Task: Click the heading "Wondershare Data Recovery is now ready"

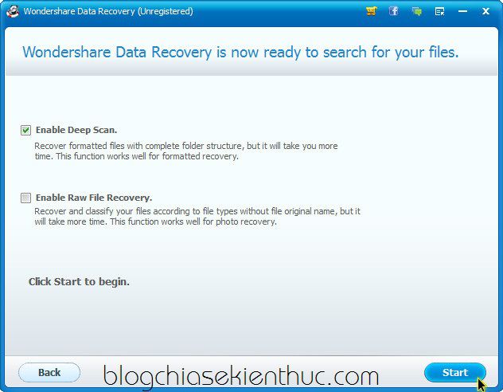Action: 240,52
